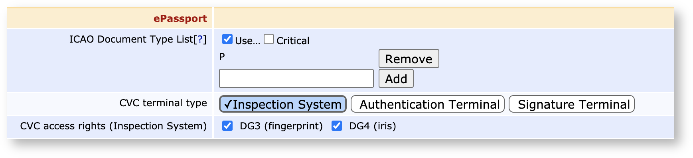The image size is (693, 158).
Task: Click the DG3 (fingerprint) label text
Action: coord(281,126)
